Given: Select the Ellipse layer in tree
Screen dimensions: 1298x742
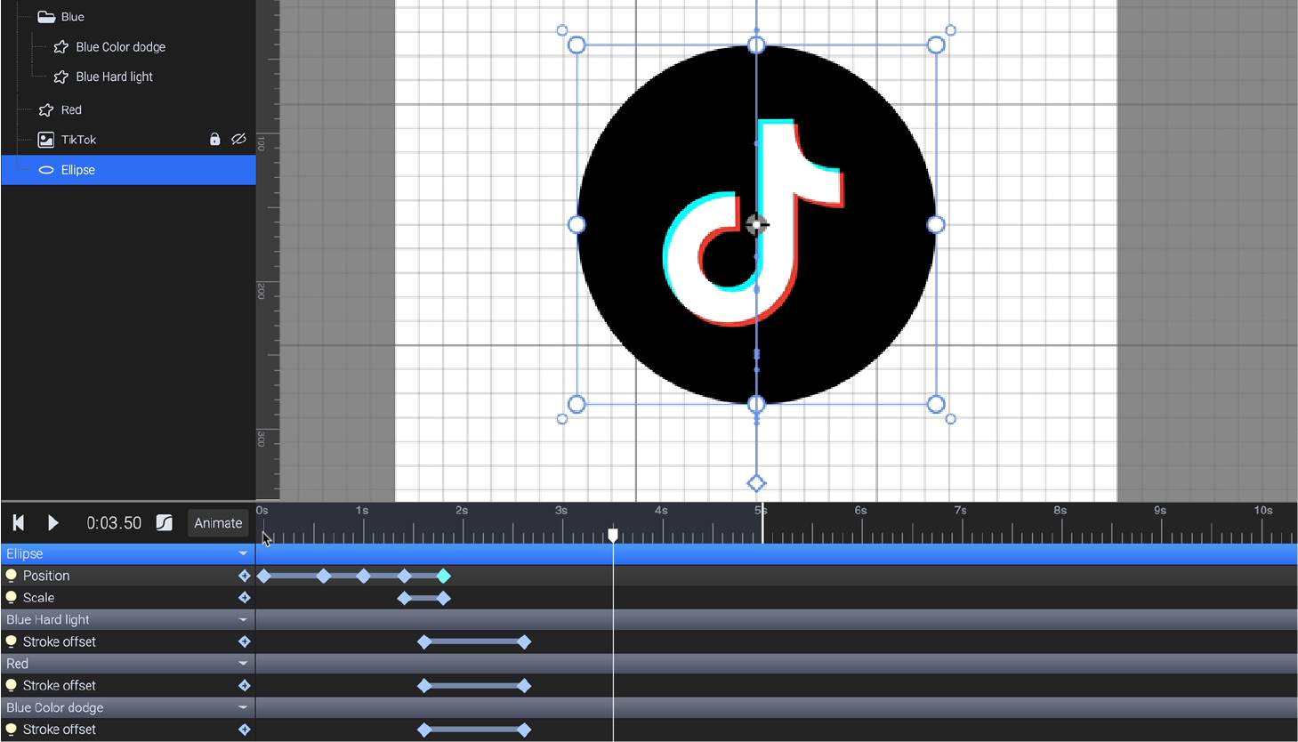Looking at the screenshot, I should click(x=128, y=170).
